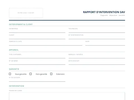The width and height of the screenshot is (134, 100).
Task: Focus the Client field
Action: (x=37, y=37)
